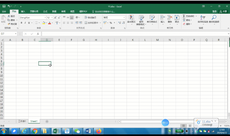Toggle bold formatting

(x=21, y=23)
